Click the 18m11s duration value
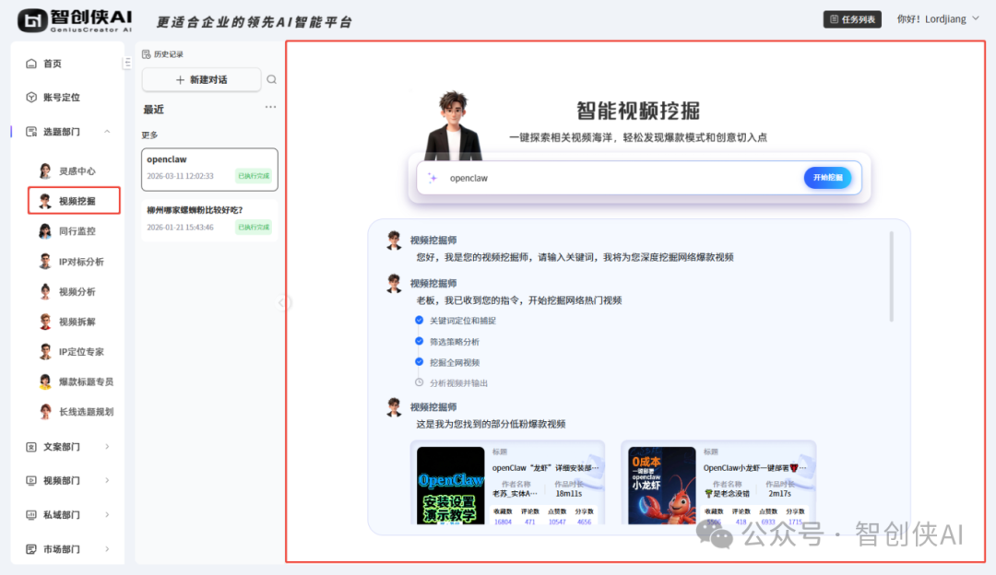Screen dimensions: 996x575 pyautogui.click(x=568, y=493)
